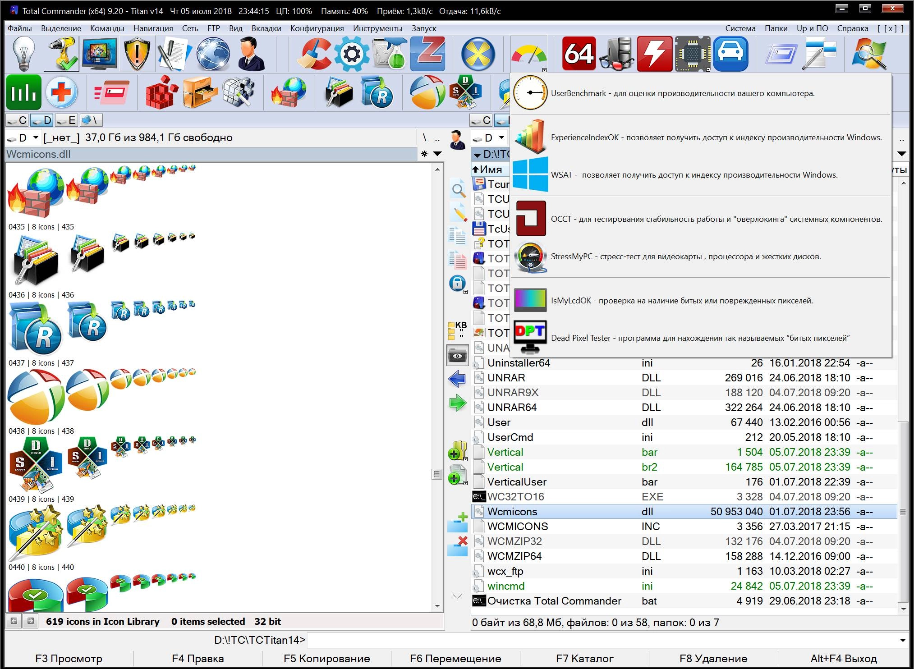This screenshot has width=914, height=669.
Task: Select OCCT stability test entry
Action: (701, 219)
